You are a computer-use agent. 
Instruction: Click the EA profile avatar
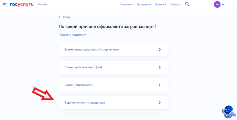(x=217, y=5)
